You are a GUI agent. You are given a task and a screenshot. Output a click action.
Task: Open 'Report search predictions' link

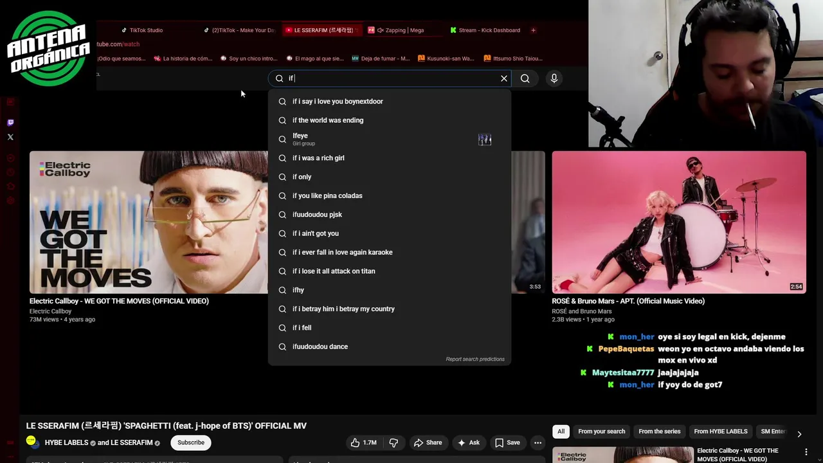475,359
